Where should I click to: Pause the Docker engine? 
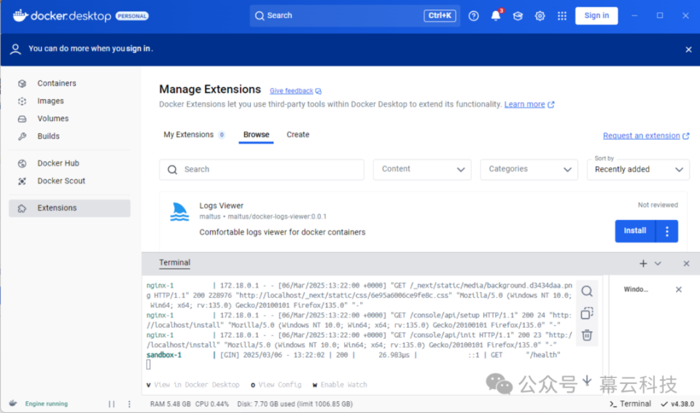coord(112,404)
